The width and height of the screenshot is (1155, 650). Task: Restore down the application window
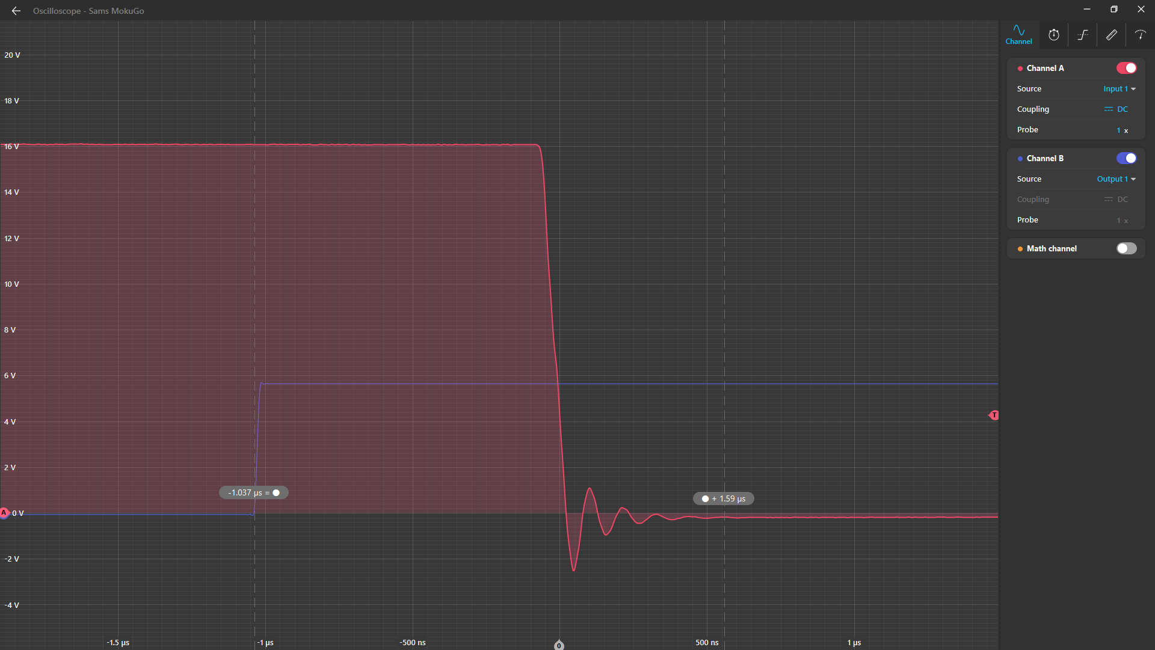click(1113, 10)
